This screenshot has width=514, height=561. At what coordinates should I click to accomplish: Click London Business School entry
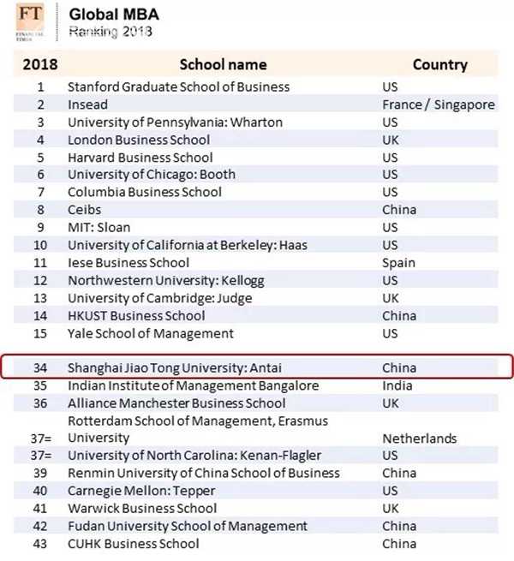click(x=139, y=140)
